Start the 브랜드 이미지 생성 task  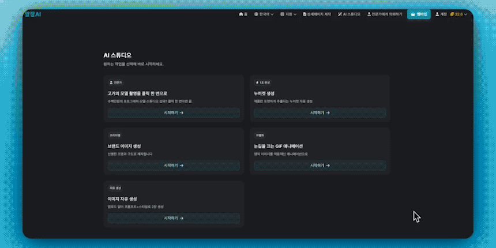pyautogui.click(x=174, y=166)
